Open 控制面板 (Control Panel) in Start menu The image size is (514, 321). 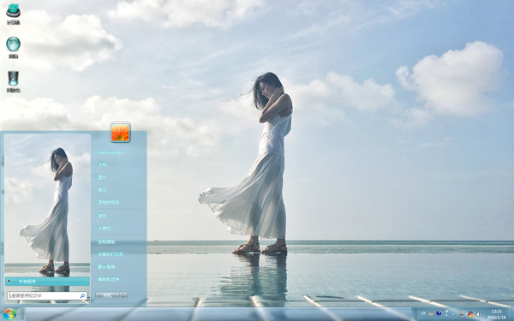tap(106, 241)
